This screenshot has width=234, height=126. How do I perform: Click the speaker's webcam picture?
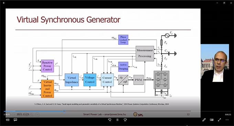(x=215, y=63)
